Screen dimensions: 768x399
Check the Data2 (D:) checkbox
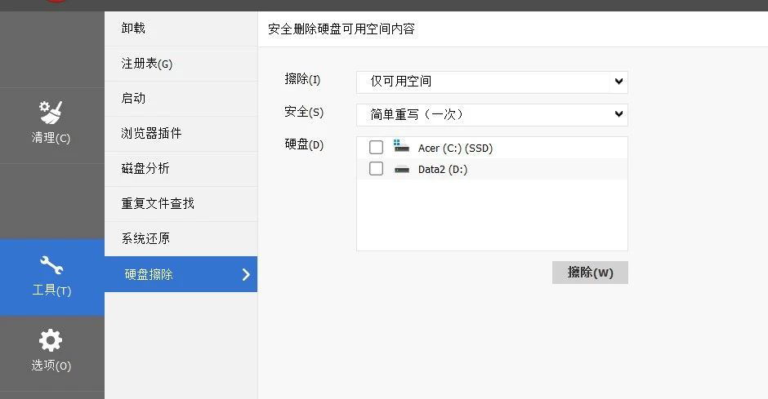tap(376, 169)
